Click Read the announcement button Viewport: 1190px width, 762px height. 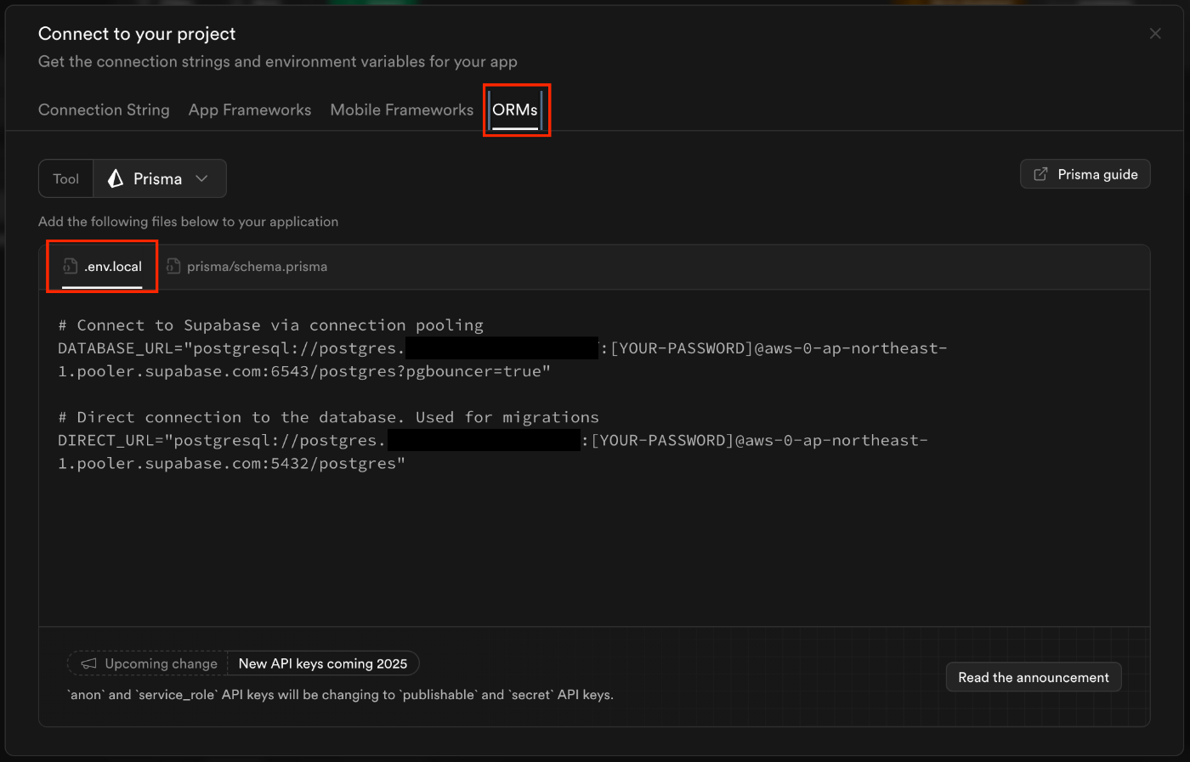(x=1034, y=677)
